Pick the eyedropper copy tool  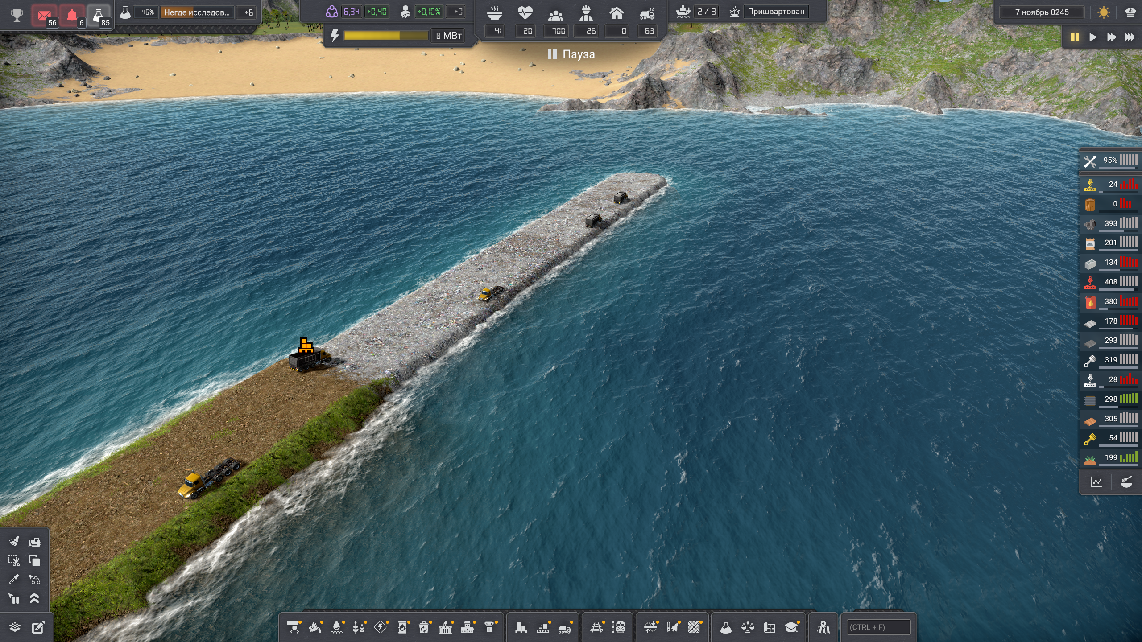[14, 579]
